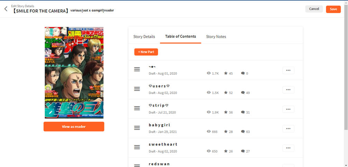Switch to the Story Details tab
Viewport: 348px width, 167px height.
[144, 37]
